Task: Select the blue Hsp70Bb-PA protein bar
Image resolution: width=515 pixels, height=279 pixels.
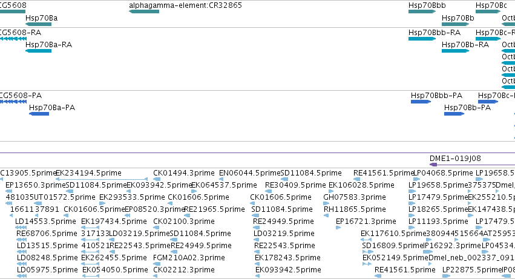Action: (454, 114)
